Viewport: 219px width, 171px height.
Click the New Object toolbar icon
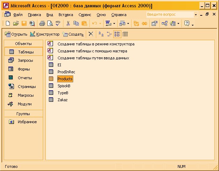coord(173,23)
